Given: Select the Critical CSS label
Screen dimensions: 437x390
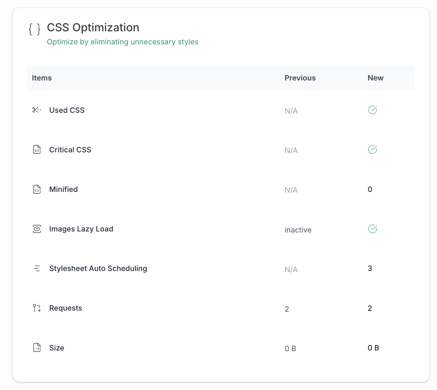Looking at the screenshot, I should [x=70, y=150].
